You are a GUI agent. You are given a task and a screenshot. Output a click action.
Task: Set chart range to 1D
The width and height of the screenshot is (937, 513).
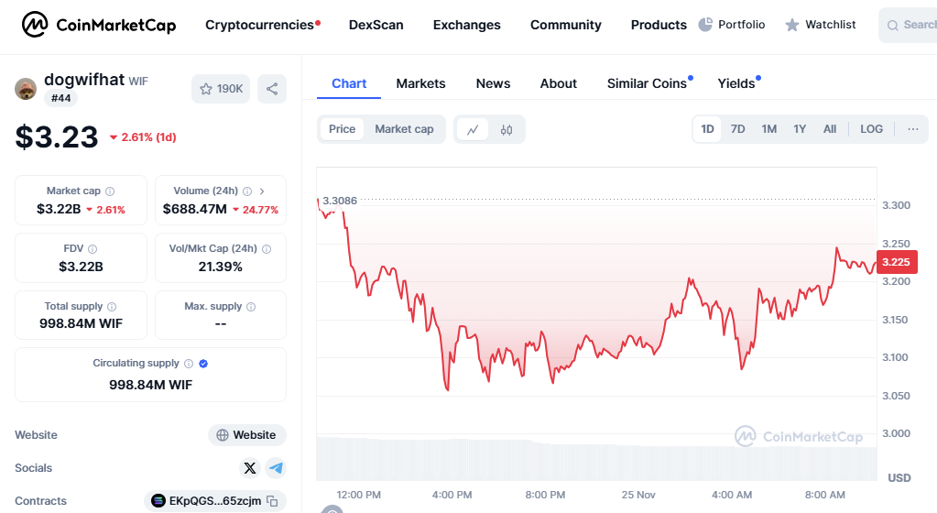click(x=707, y=129)
